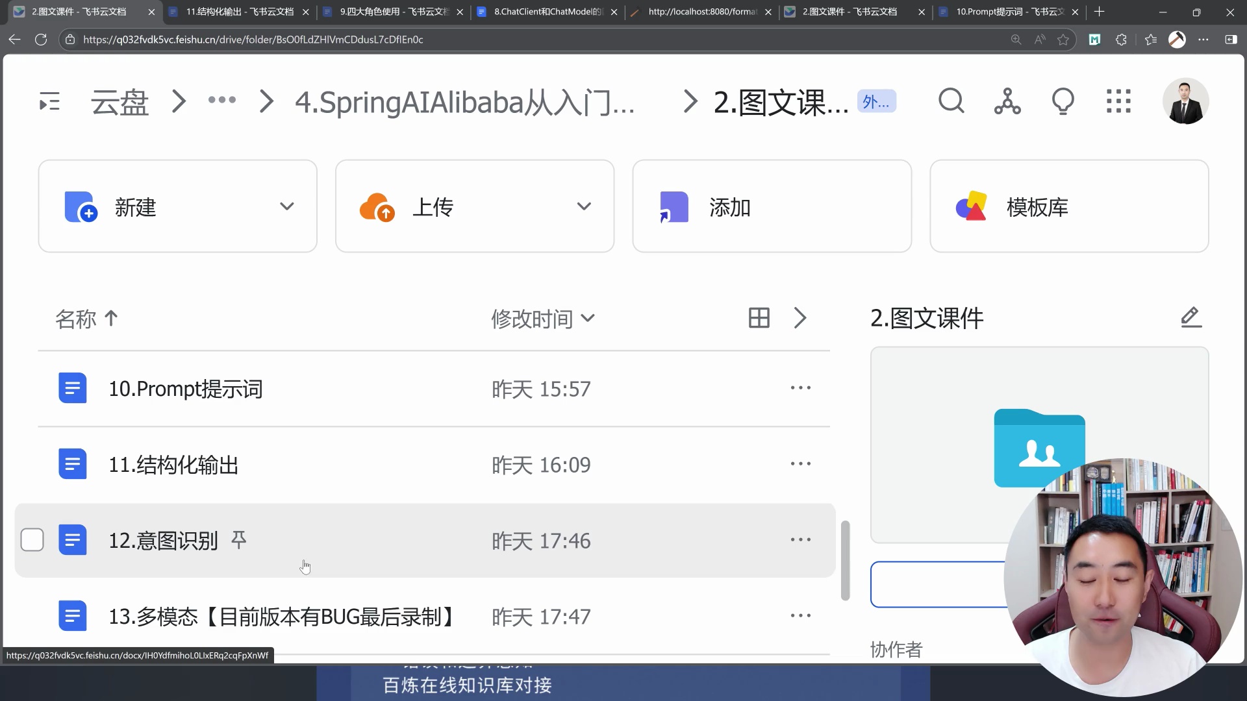Collapse the sidebar using the top-left icon
Screen dimensions: 1247x701
(x=49, y=101)
